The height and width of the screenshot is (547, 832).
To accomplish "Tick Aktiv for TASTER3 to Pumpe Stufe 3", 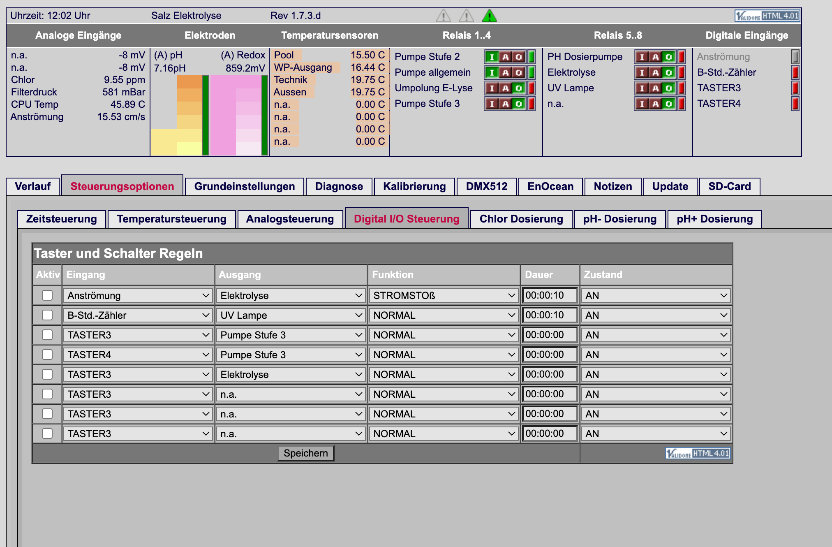I will click(x=47, y=335).
